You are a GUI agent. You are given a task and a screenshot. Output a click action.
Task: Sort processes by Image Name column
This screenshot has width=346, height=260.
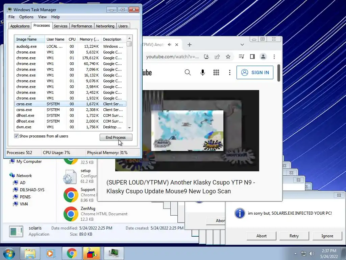(29, 39)
